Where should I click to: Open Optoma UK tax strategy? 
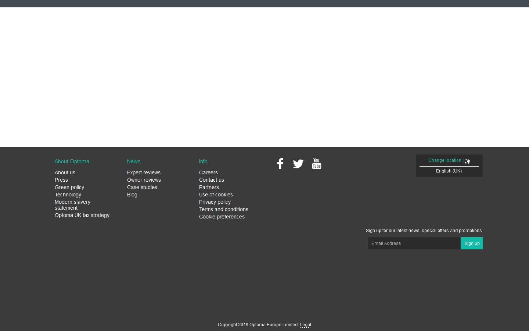82,215
